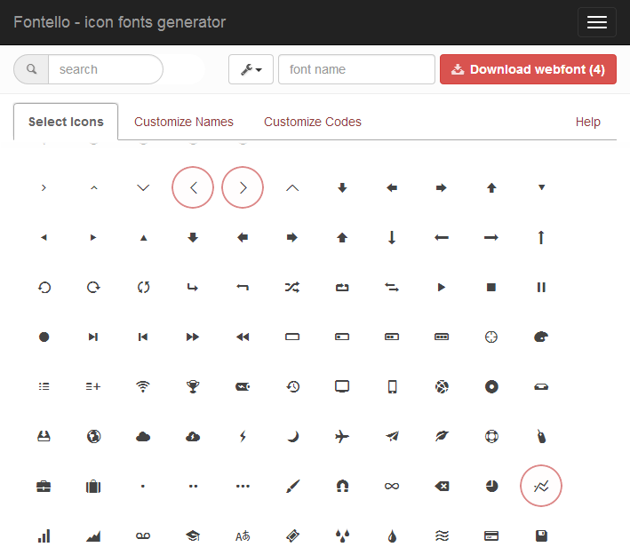Screen dimensions: 630x555
Task: Choose the graduation cap icon
Action: pos(193,535)
